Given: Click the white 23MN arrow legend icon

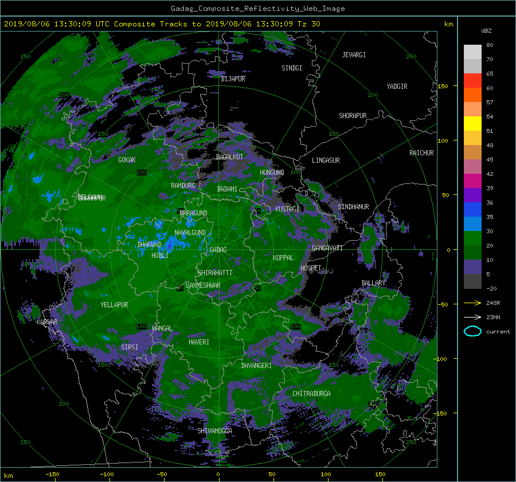Looking at the screenshot, I should coord(472,317).
